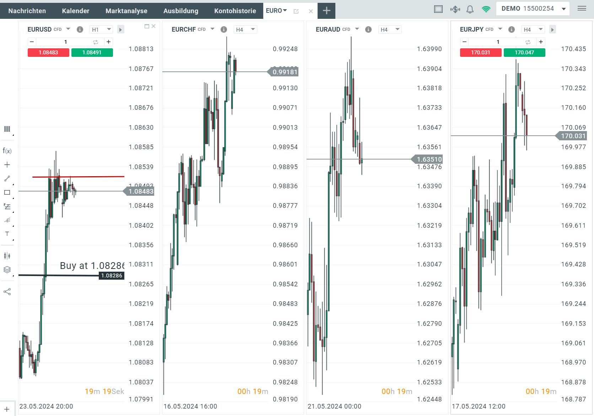Open the DEMO account dropdown
This screenshot has height=416, width=594.
click(563, 9)
